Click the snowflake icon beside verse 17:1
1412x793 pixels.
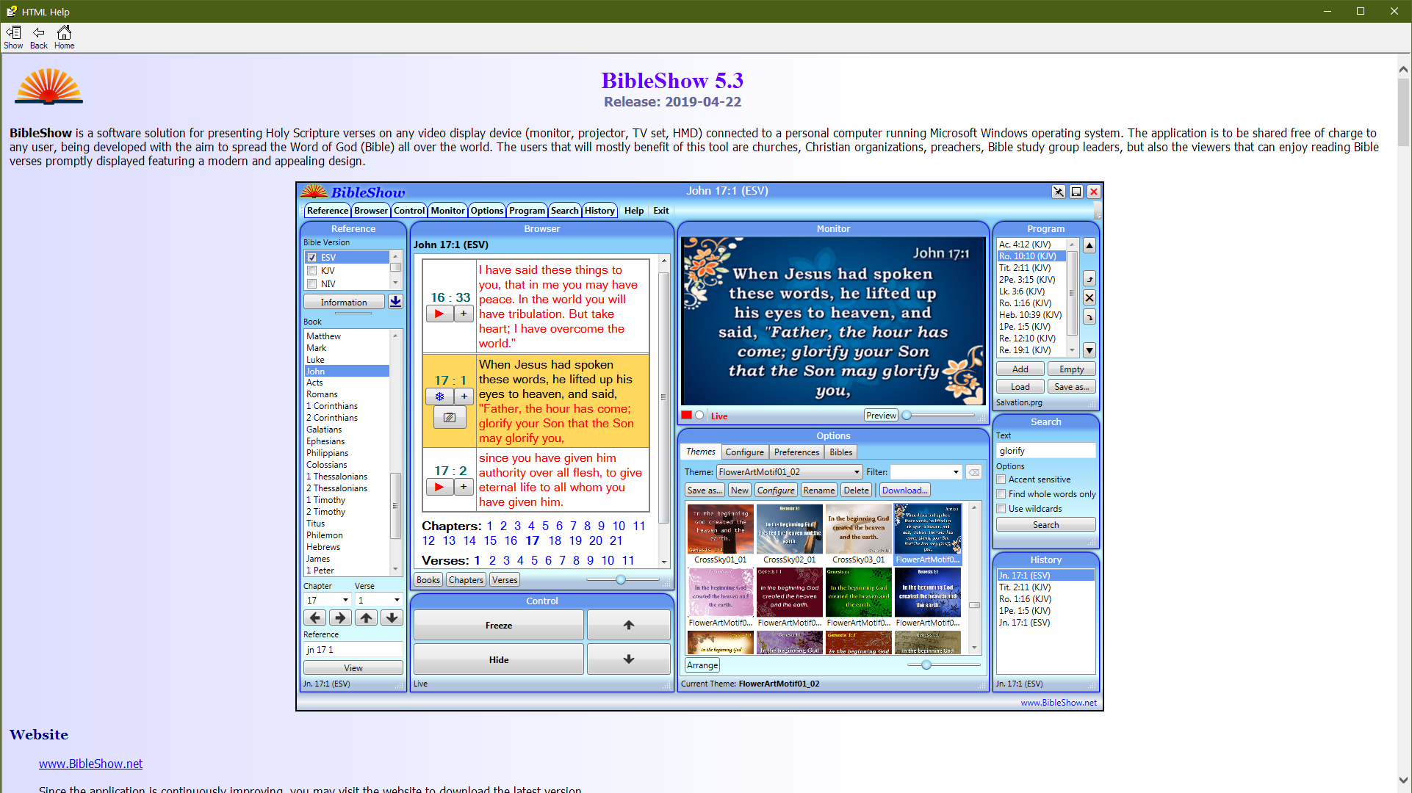439,396
